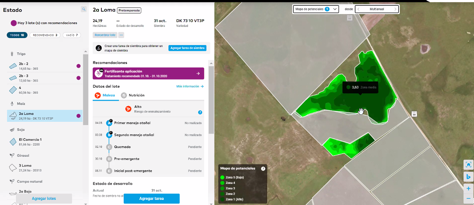The height and width of the screenshot is (205, 474).
Task: Zoom out on the map
Action: tap(468, 199)
